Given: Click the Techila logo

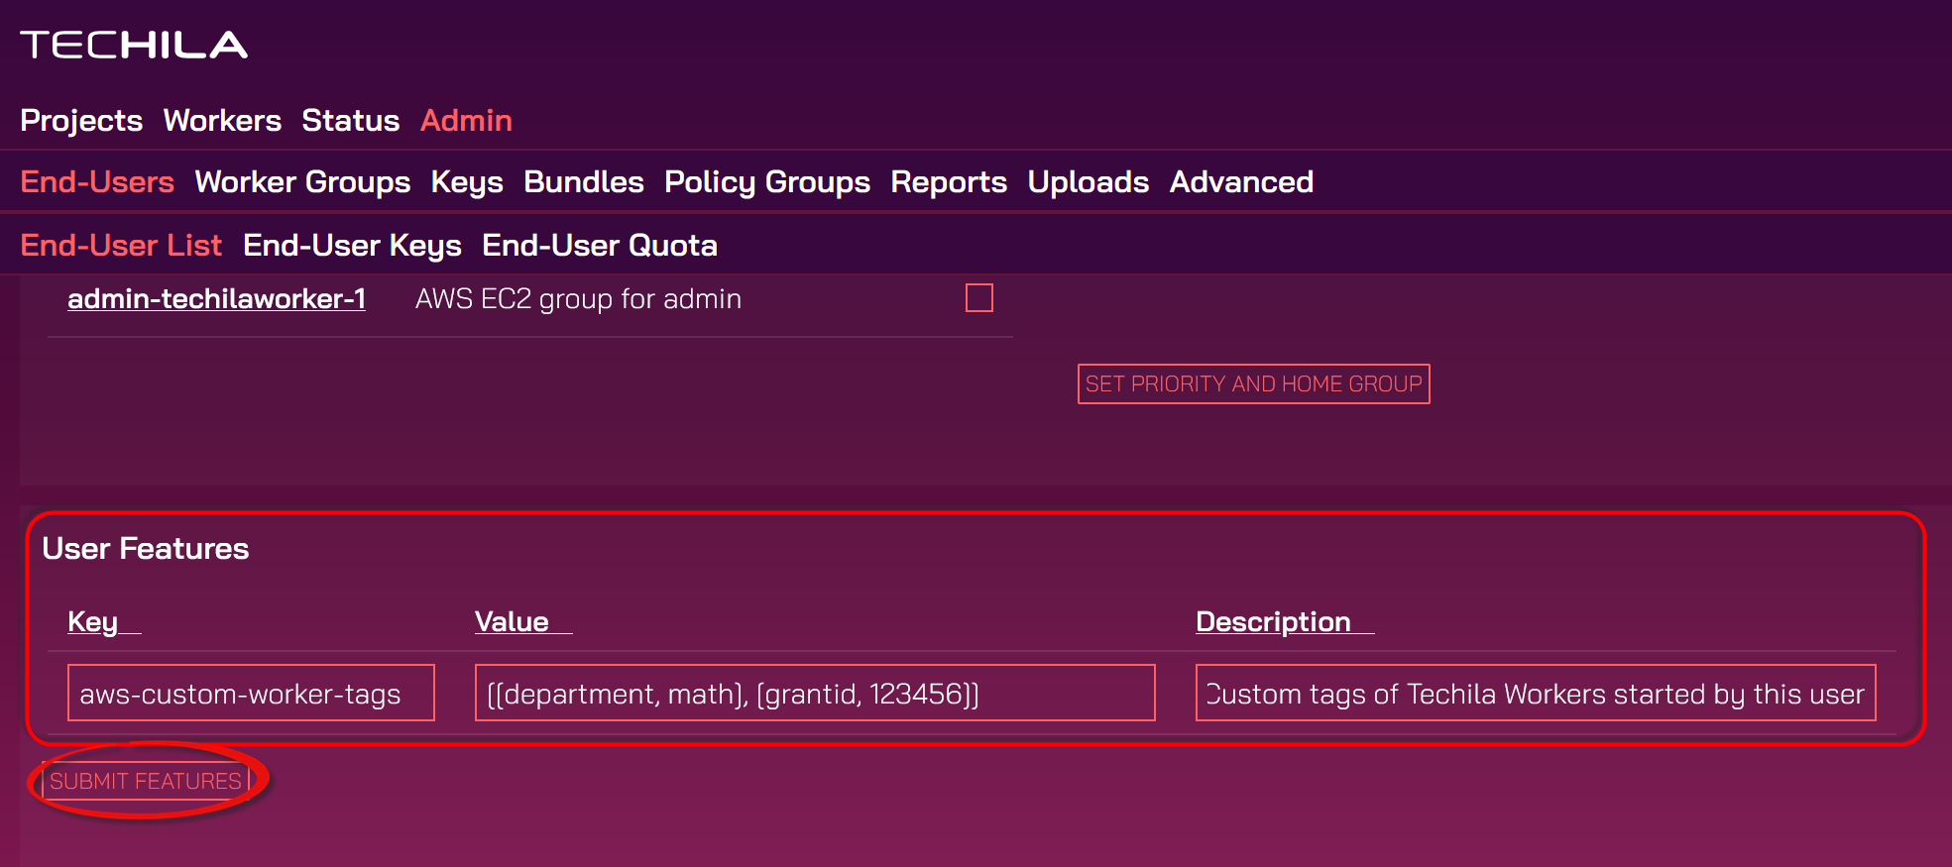Looking at the screenshot, I should [134, 45].
